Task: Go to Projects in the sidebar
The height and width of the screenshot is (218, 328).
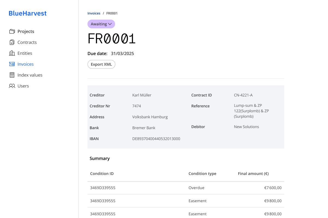Action: click(x=26, y=31)
